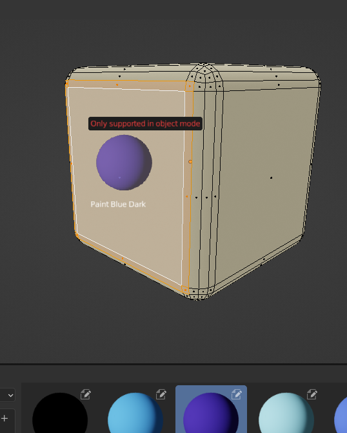Click the edit icon on light blue material asset

[x=161, y=394]
